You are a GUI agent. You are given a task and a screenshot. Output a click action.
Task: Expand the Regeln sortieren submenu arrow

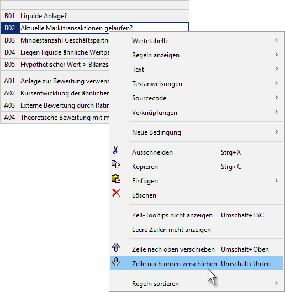click(x=277, y=283)
